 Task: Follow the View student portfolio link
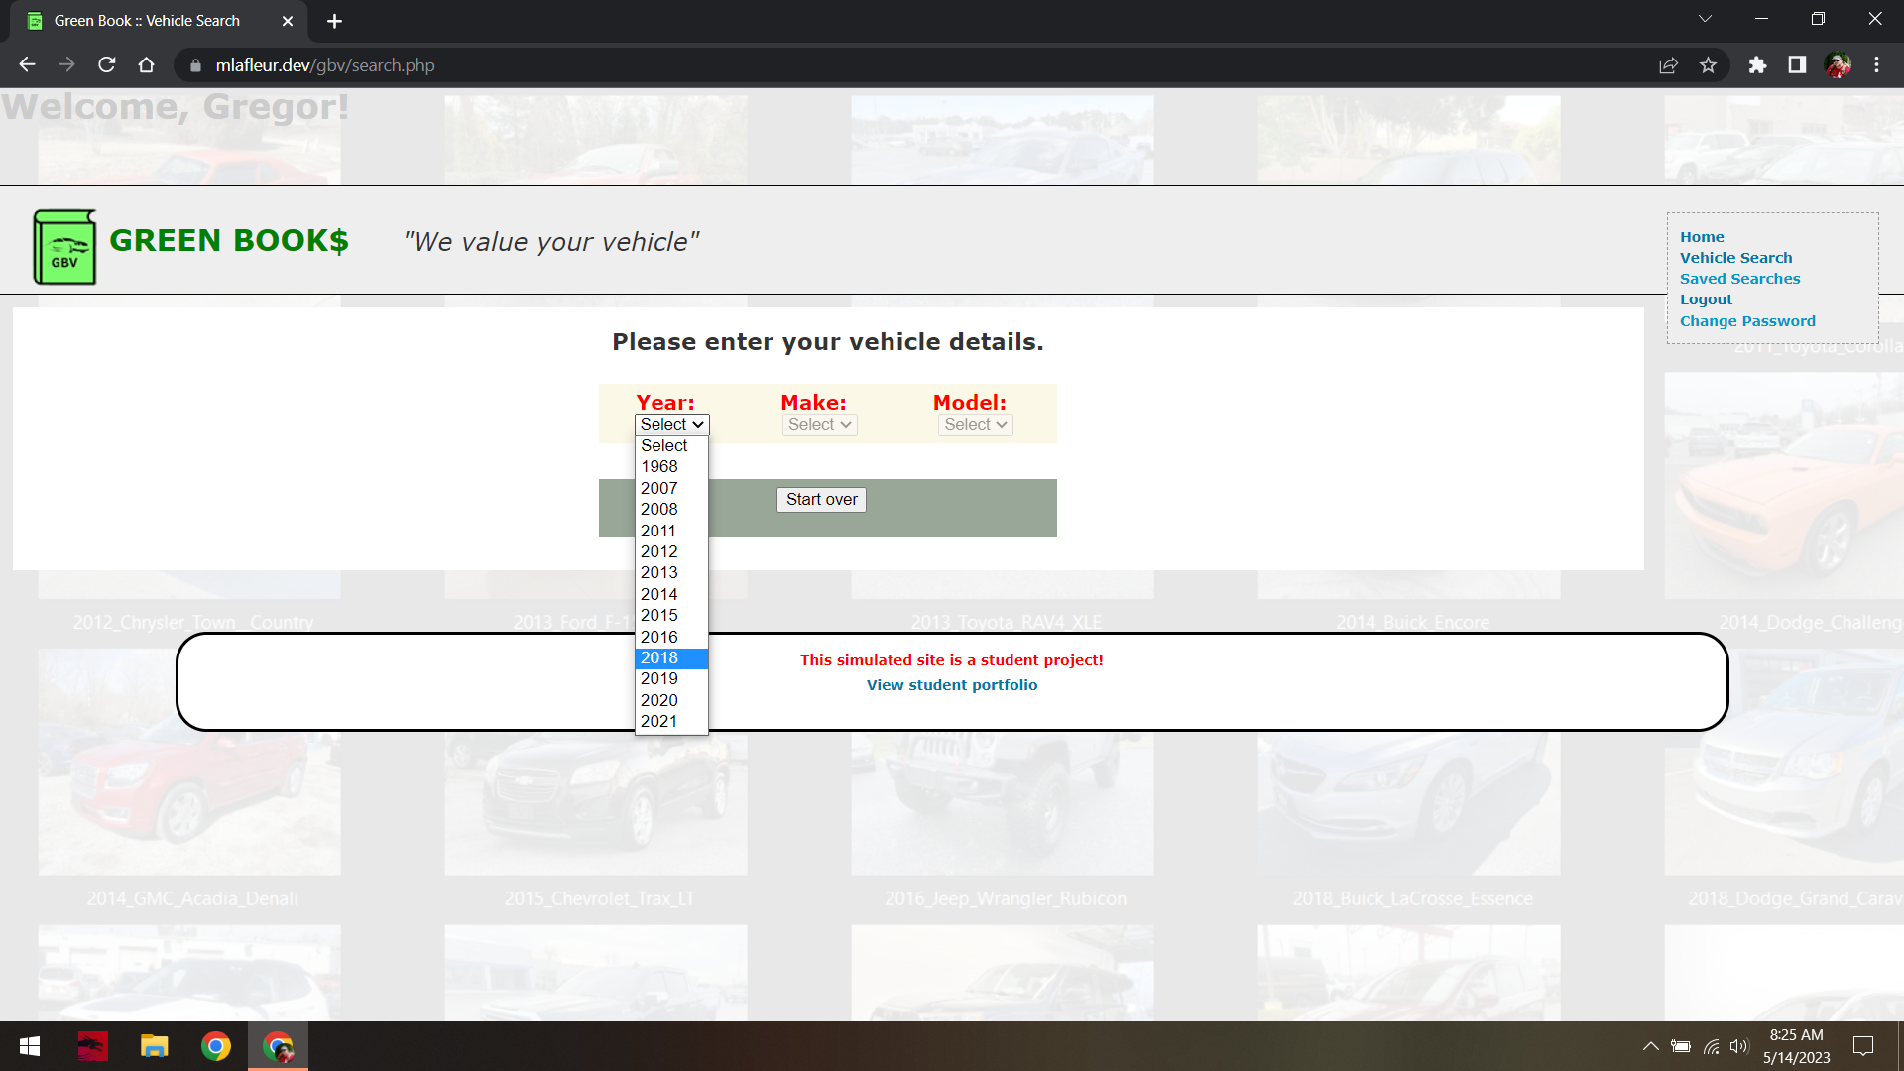click(x=951, y=685)
